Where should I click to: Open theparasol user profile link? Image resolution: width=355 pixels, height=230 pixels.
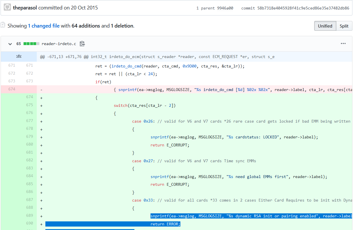(25, 8)
